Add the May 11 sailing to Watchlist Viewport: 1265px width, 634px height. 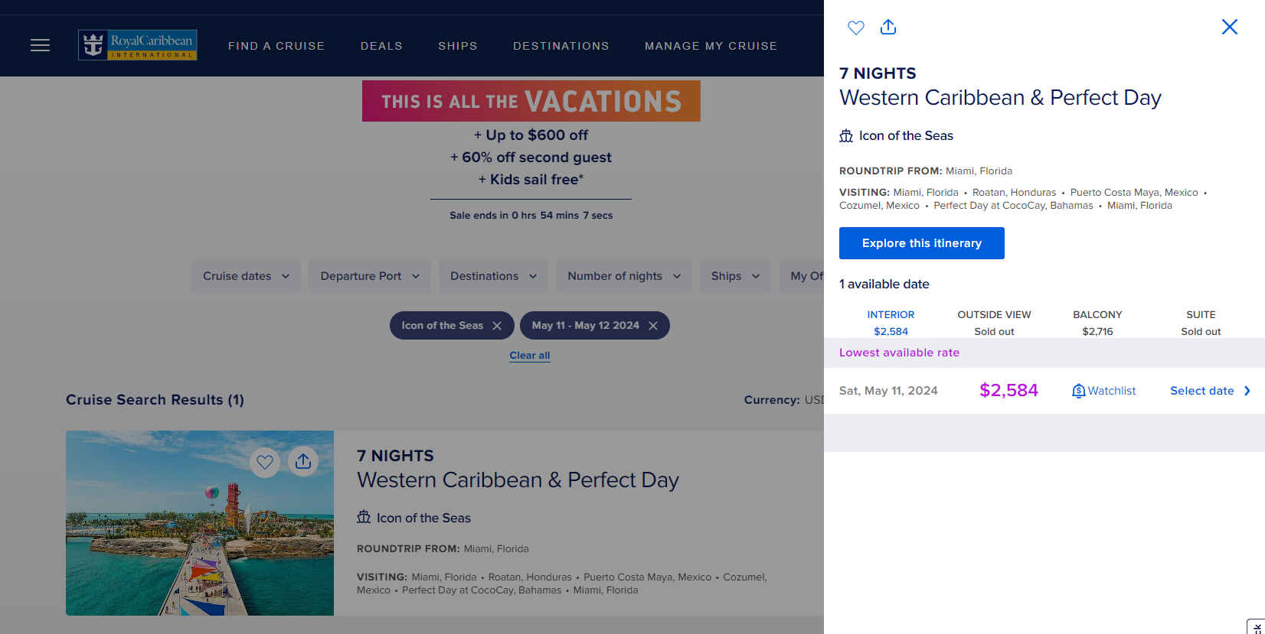tap(1103, 390)
